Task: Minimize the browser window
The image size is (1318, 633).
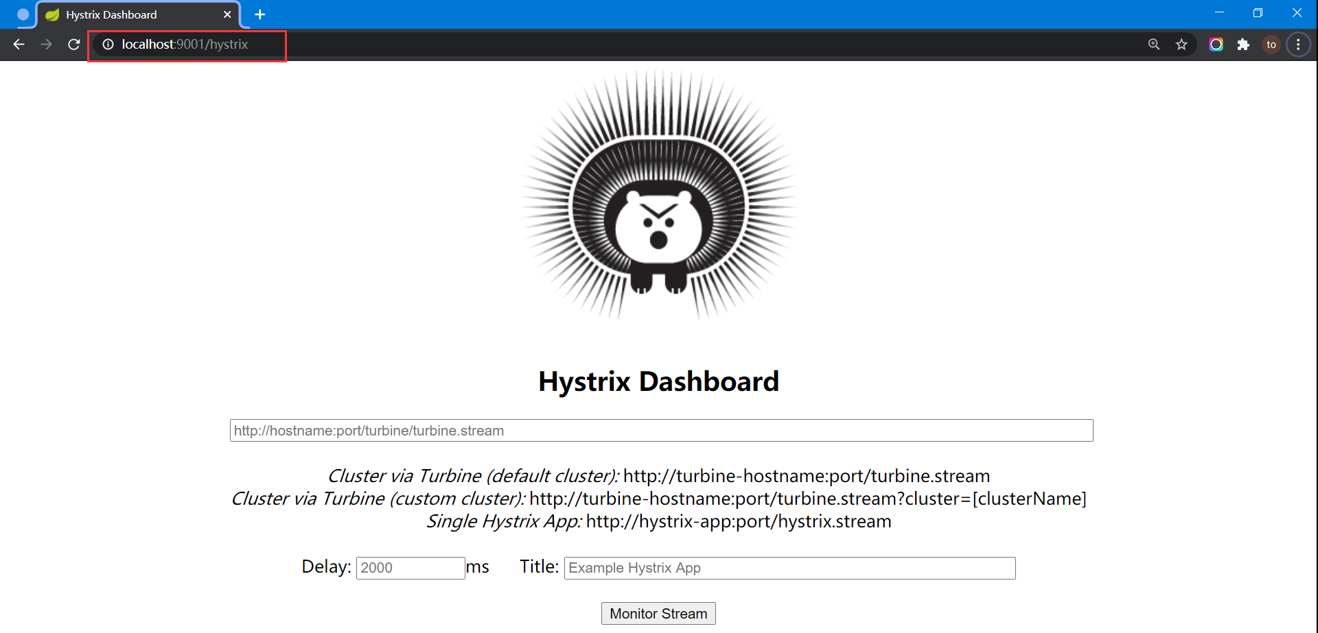Action: tap(1219, 12)
